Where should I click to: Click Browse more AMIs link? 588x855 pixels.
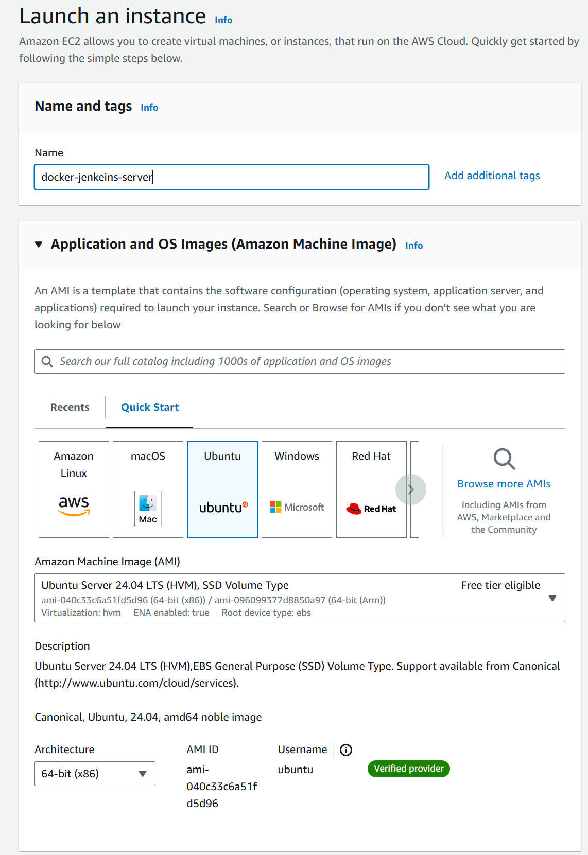coord(504,484)
